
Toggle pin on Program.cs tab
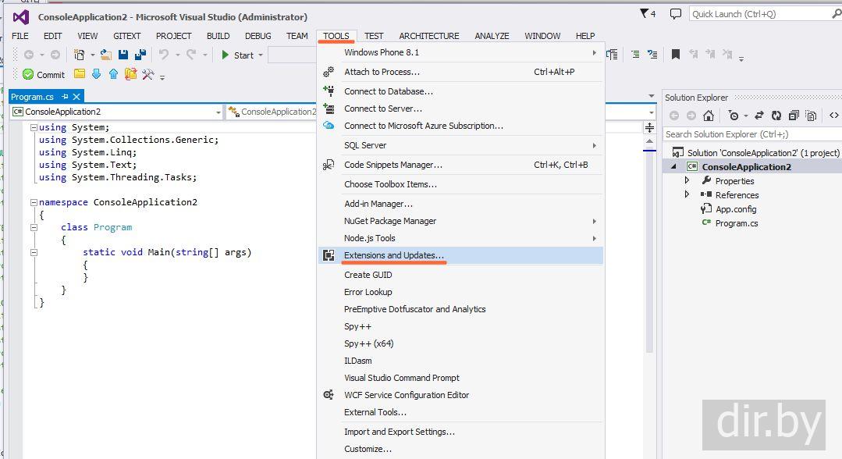click(64, 97)
